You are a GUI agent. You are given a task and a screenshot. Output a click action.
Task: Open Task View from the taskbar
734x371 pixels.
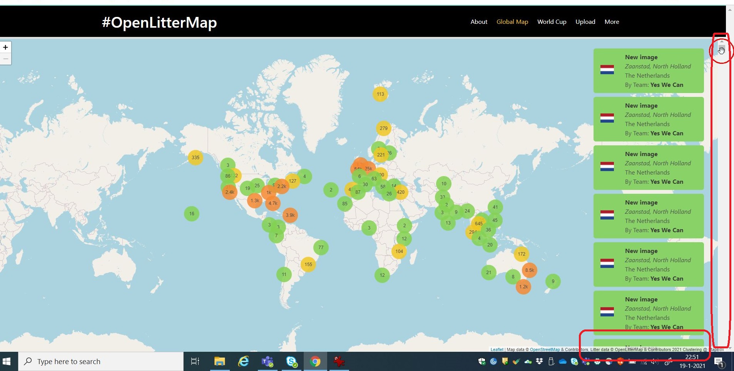pos(195,361)
